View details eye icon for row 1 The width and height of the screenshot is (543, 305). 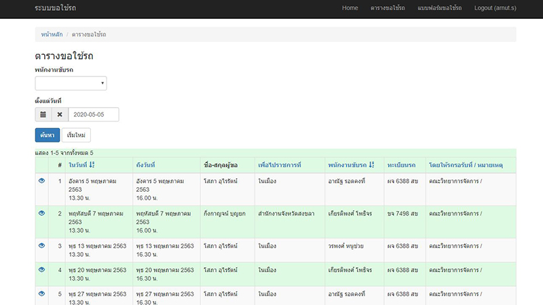point(41,180)
